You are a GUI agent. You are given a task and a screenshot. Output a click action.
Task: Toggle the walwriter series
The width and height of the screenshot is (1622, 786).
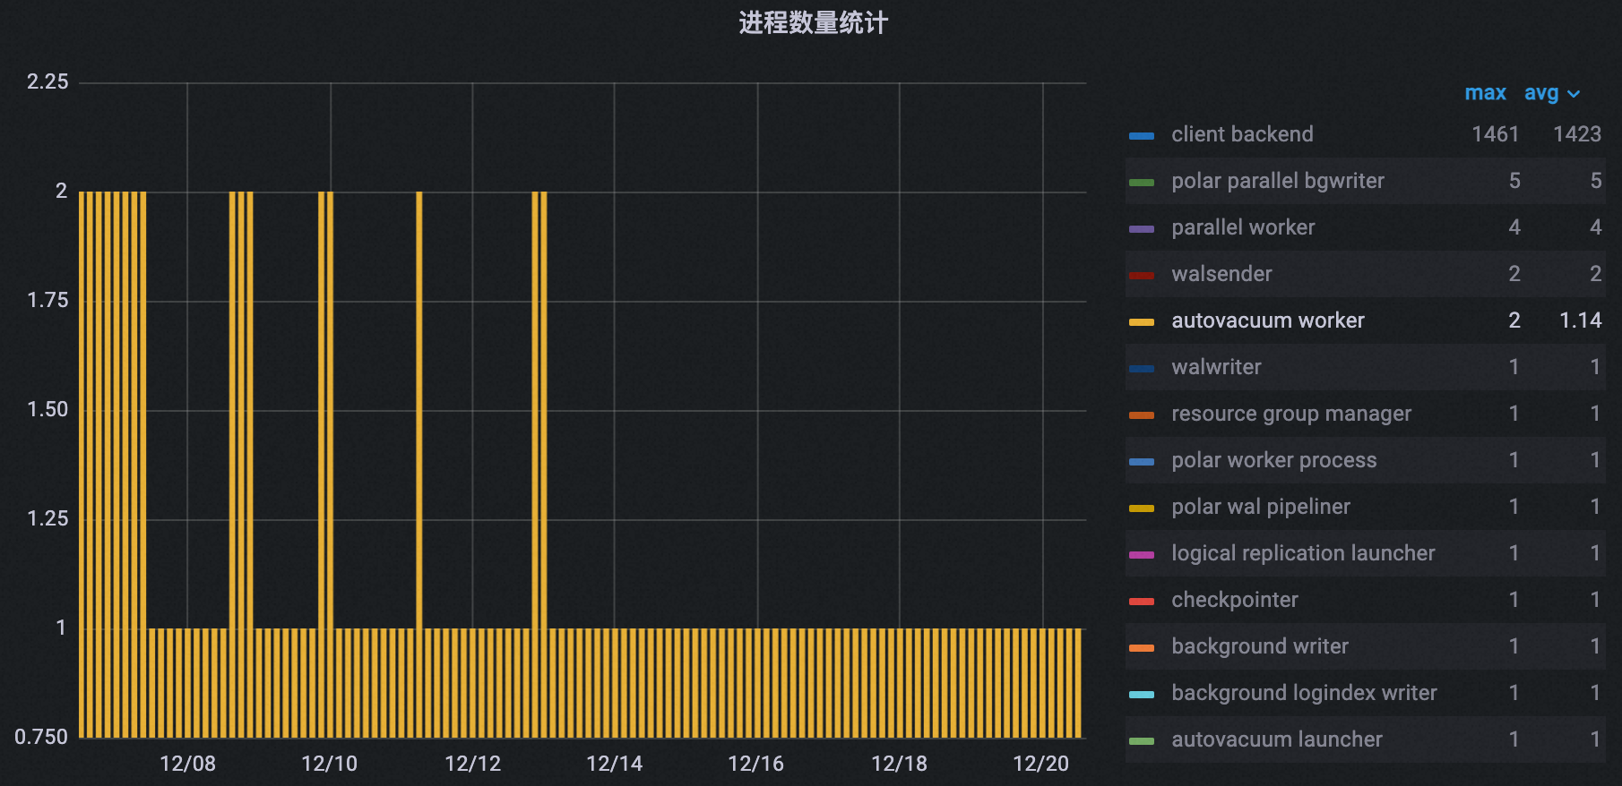coord(1216,367)
